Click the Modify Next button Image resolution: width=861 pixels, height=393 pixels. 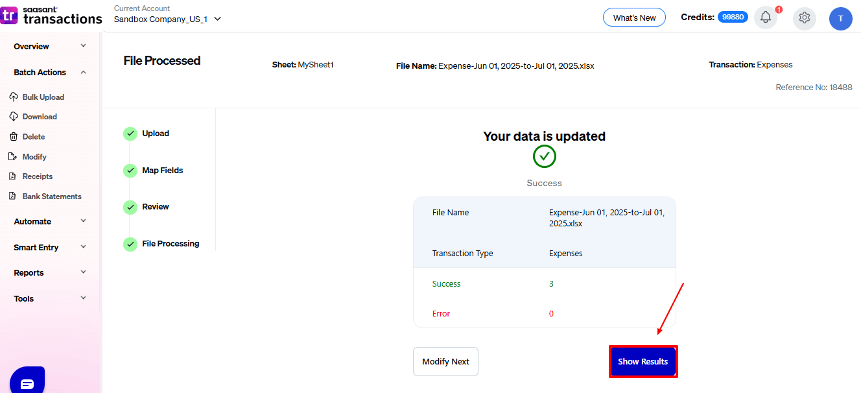445,362
